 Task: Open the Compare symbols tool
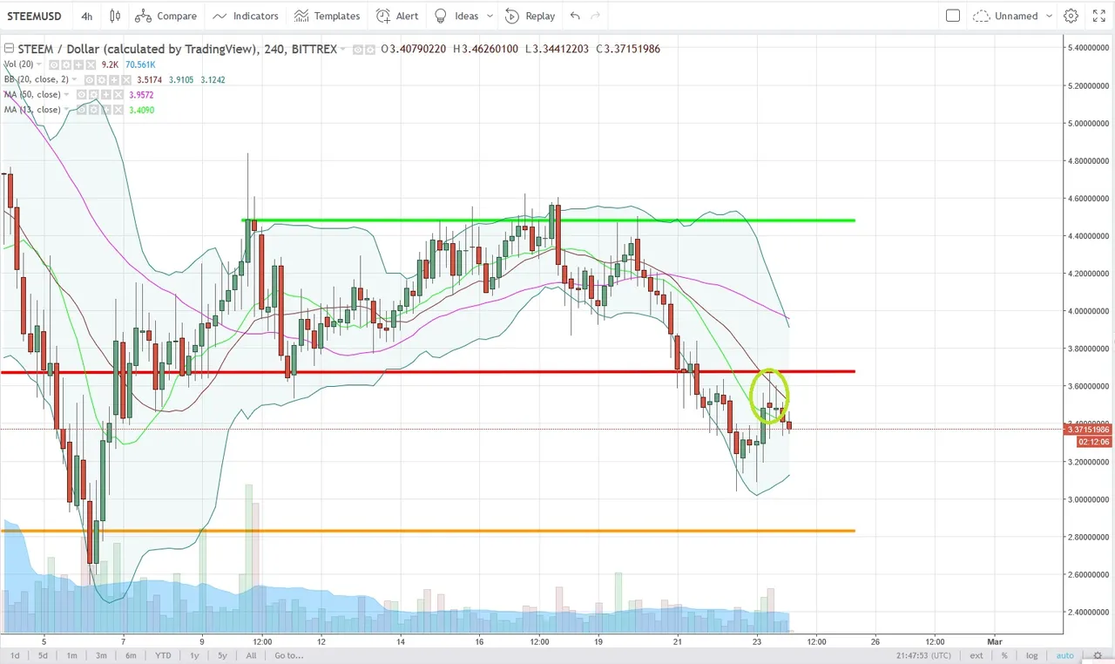[x=166, y=16]
